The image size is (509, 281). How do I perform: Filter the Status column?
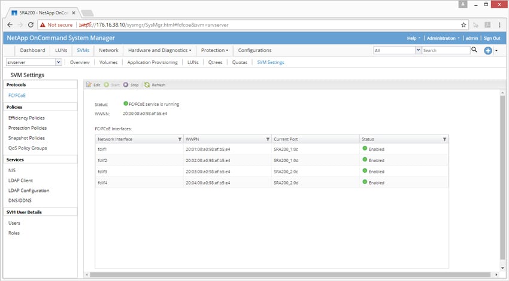[444, 139]
